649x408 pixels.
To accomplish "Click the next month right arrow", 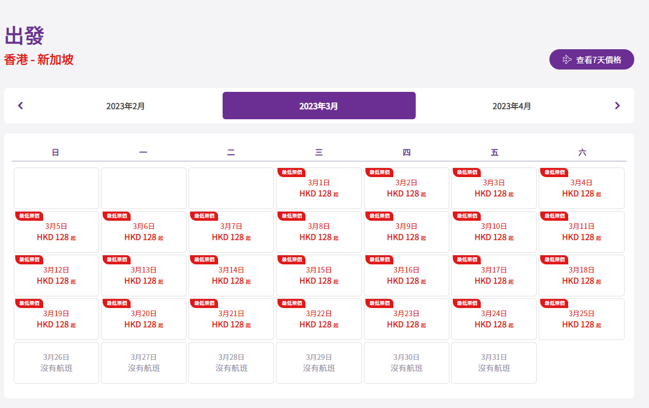I will (x=617, y=106).
